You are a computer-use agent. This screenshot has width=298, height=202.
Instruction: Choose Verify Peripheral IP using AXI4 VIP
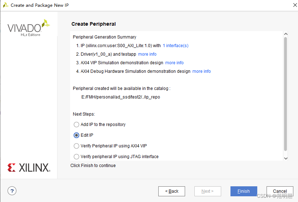76,146
